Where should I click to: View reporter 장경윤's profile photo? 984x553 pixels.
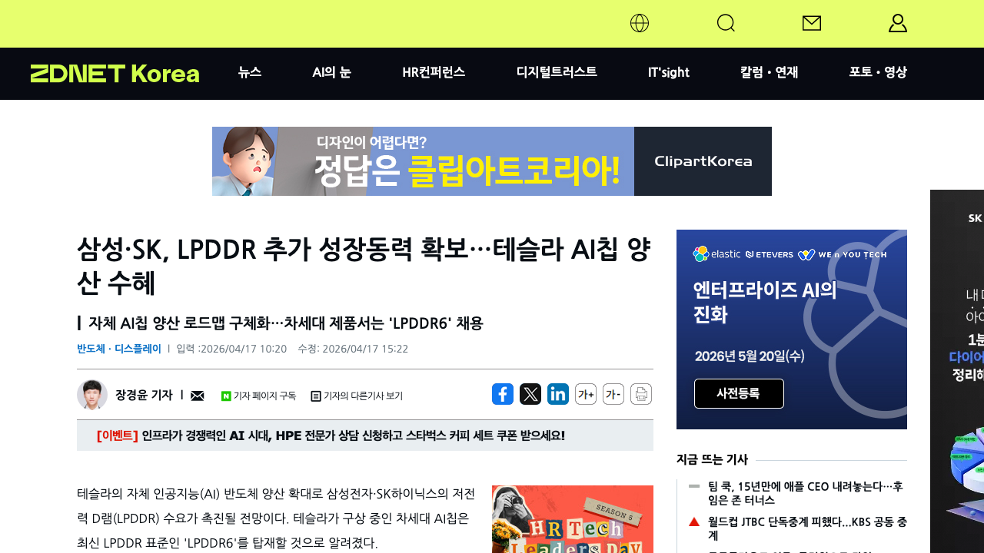pyautogui.click(x=92, y=395)
